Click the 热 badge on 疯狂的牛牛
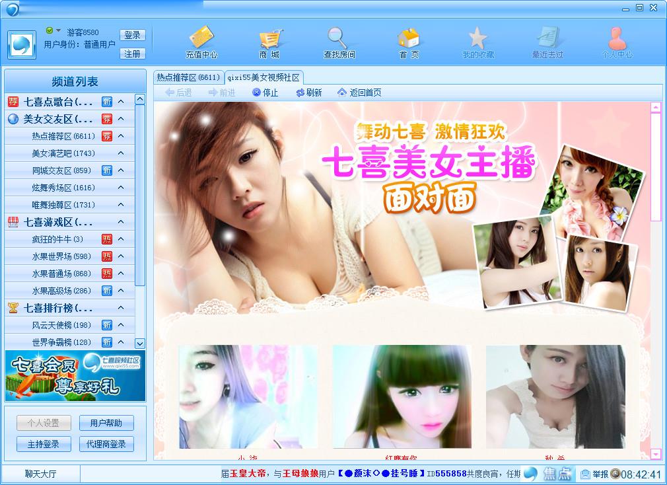 107,239
